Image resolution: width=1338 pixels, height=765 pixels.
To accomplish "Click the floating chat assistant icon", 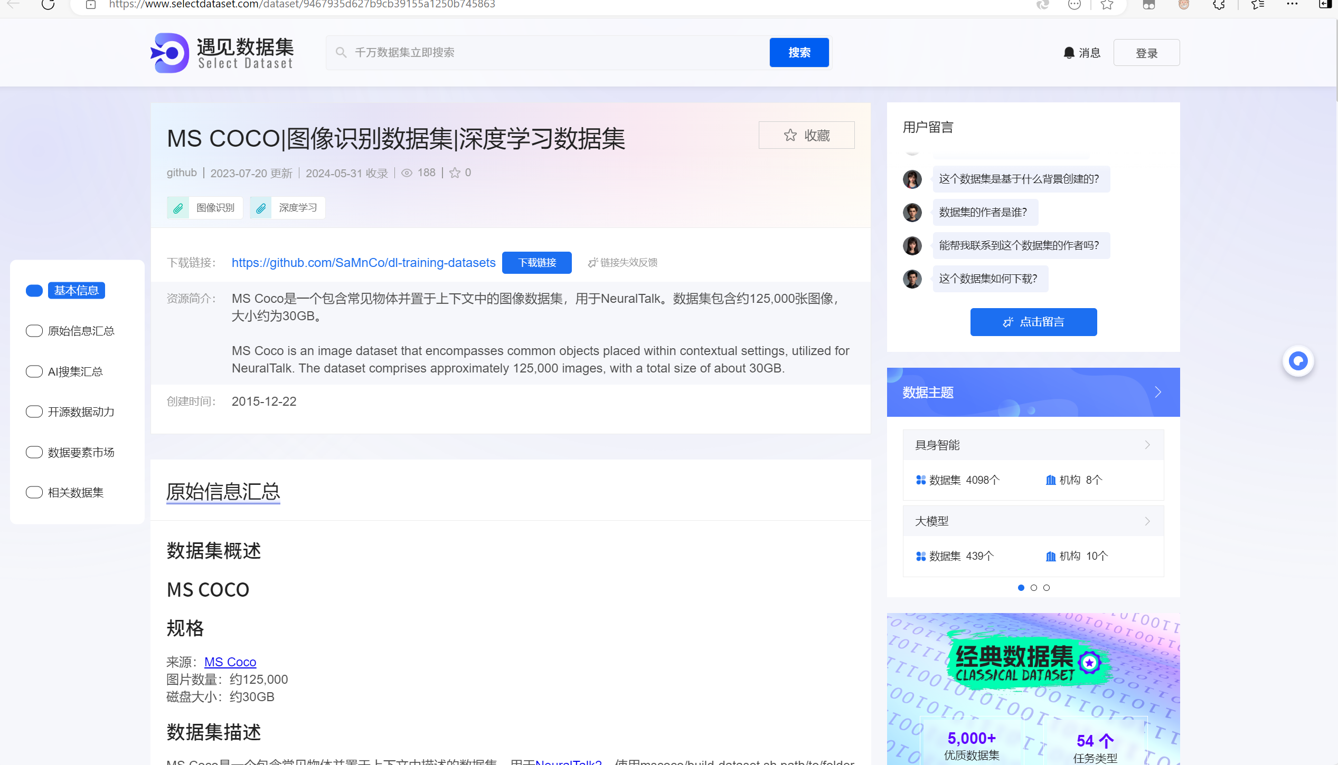I will point(1298,361).
